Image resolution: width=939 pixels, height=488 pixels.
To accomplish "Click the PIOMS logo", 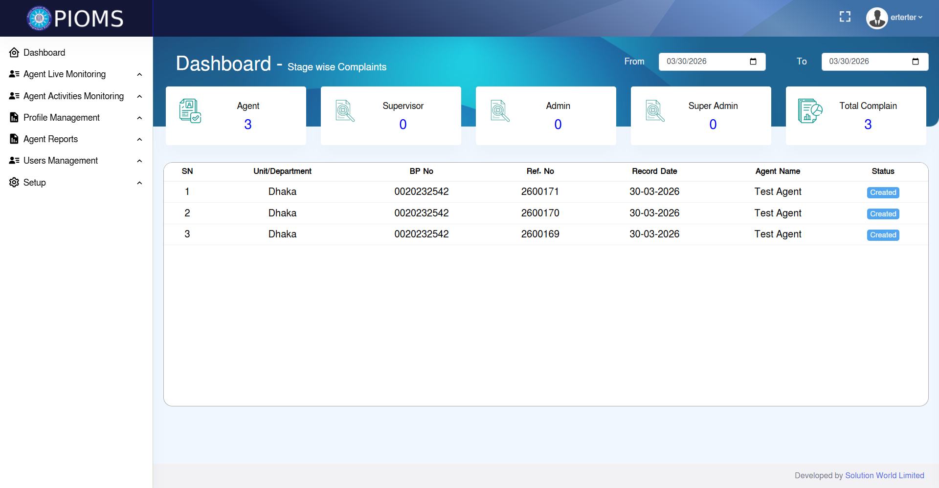I will click(76, 19).
